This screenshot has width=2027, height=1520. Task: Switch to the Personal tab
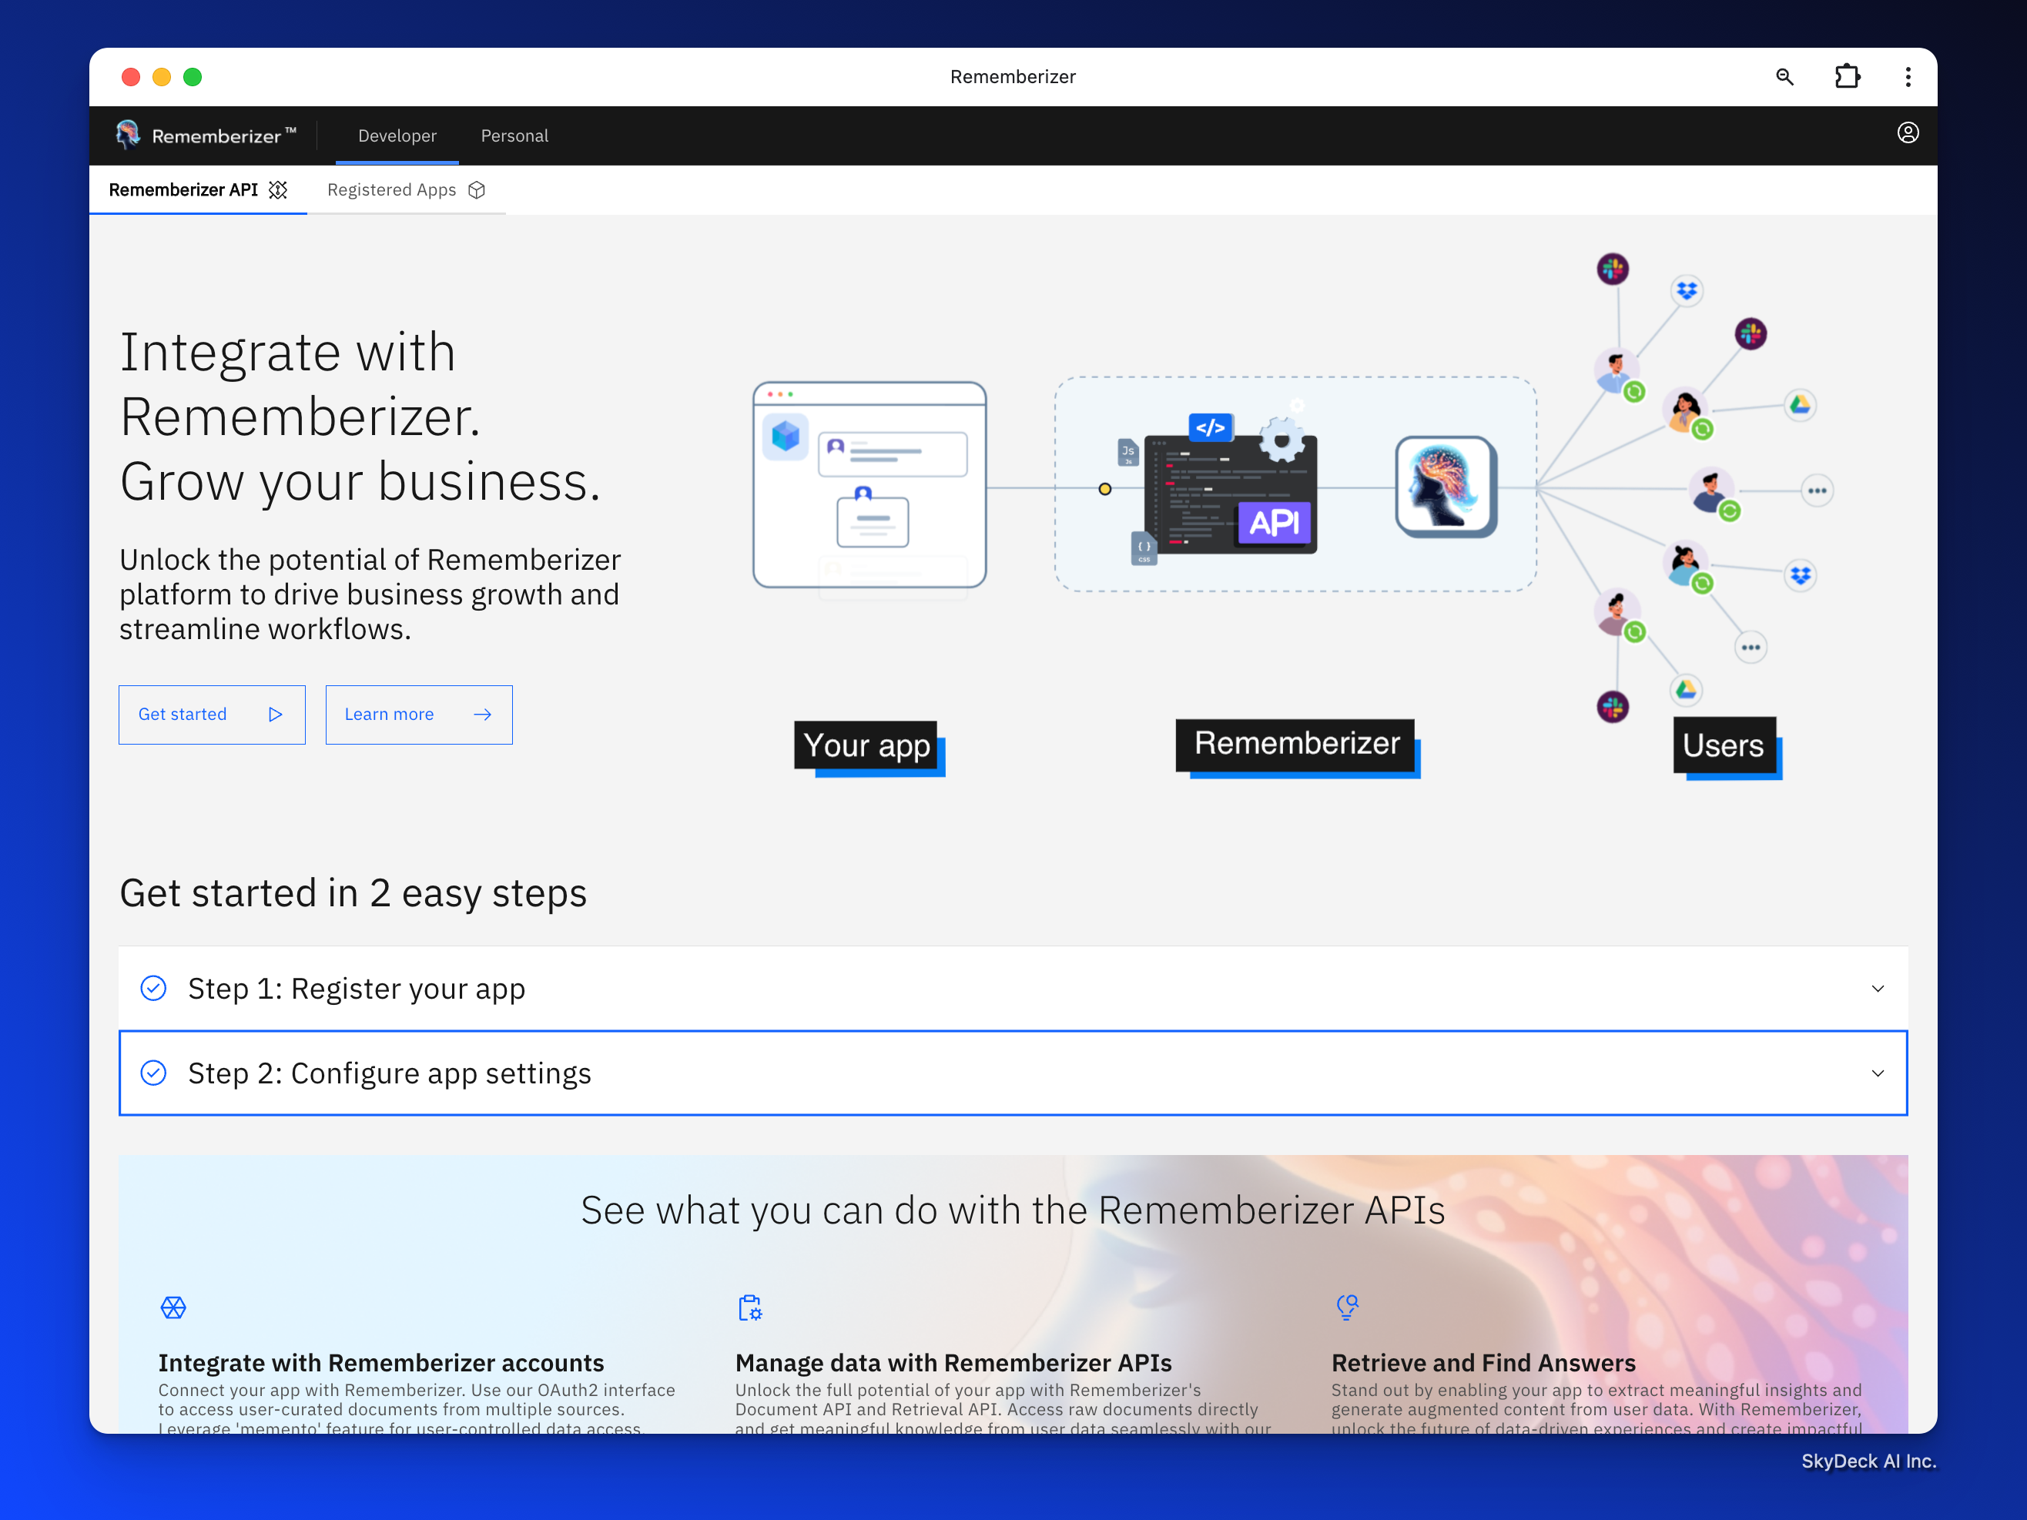click(514, 136)
